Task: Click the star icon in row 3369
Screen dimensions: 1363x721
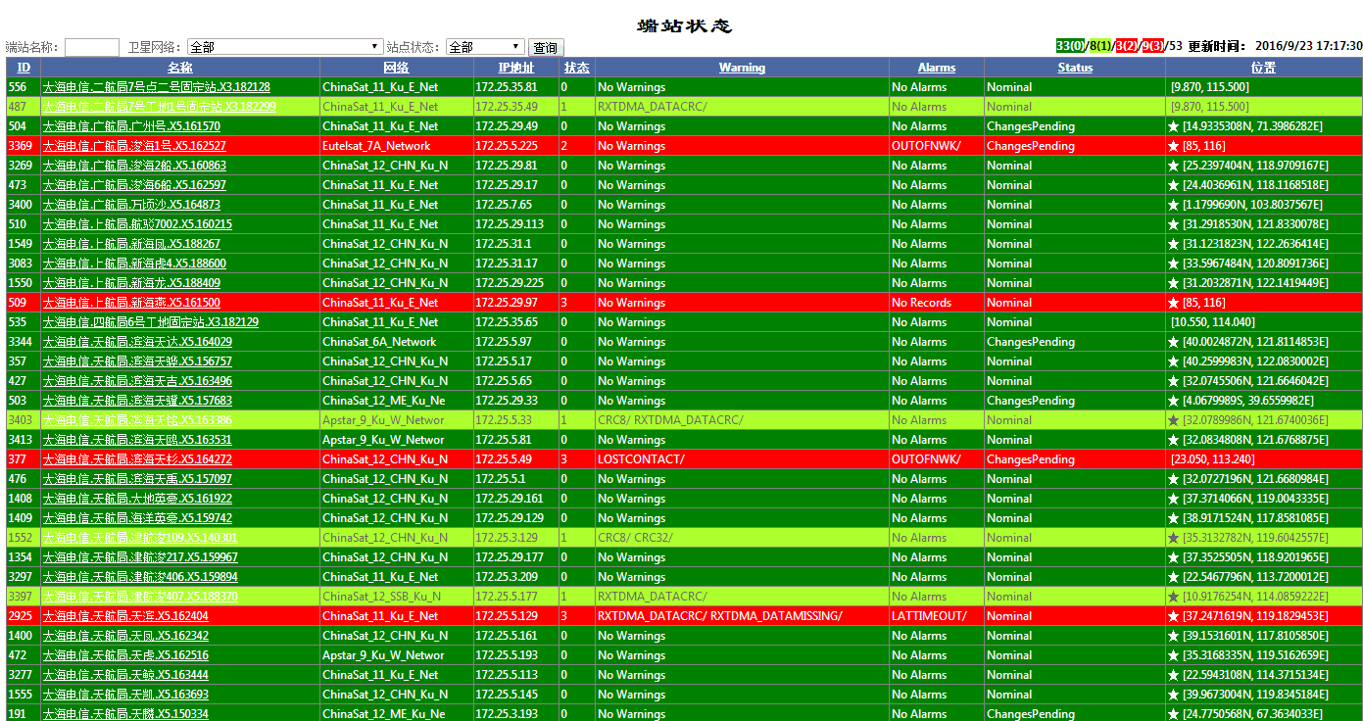Action: pyautogui.click(x=1173, y=146)
